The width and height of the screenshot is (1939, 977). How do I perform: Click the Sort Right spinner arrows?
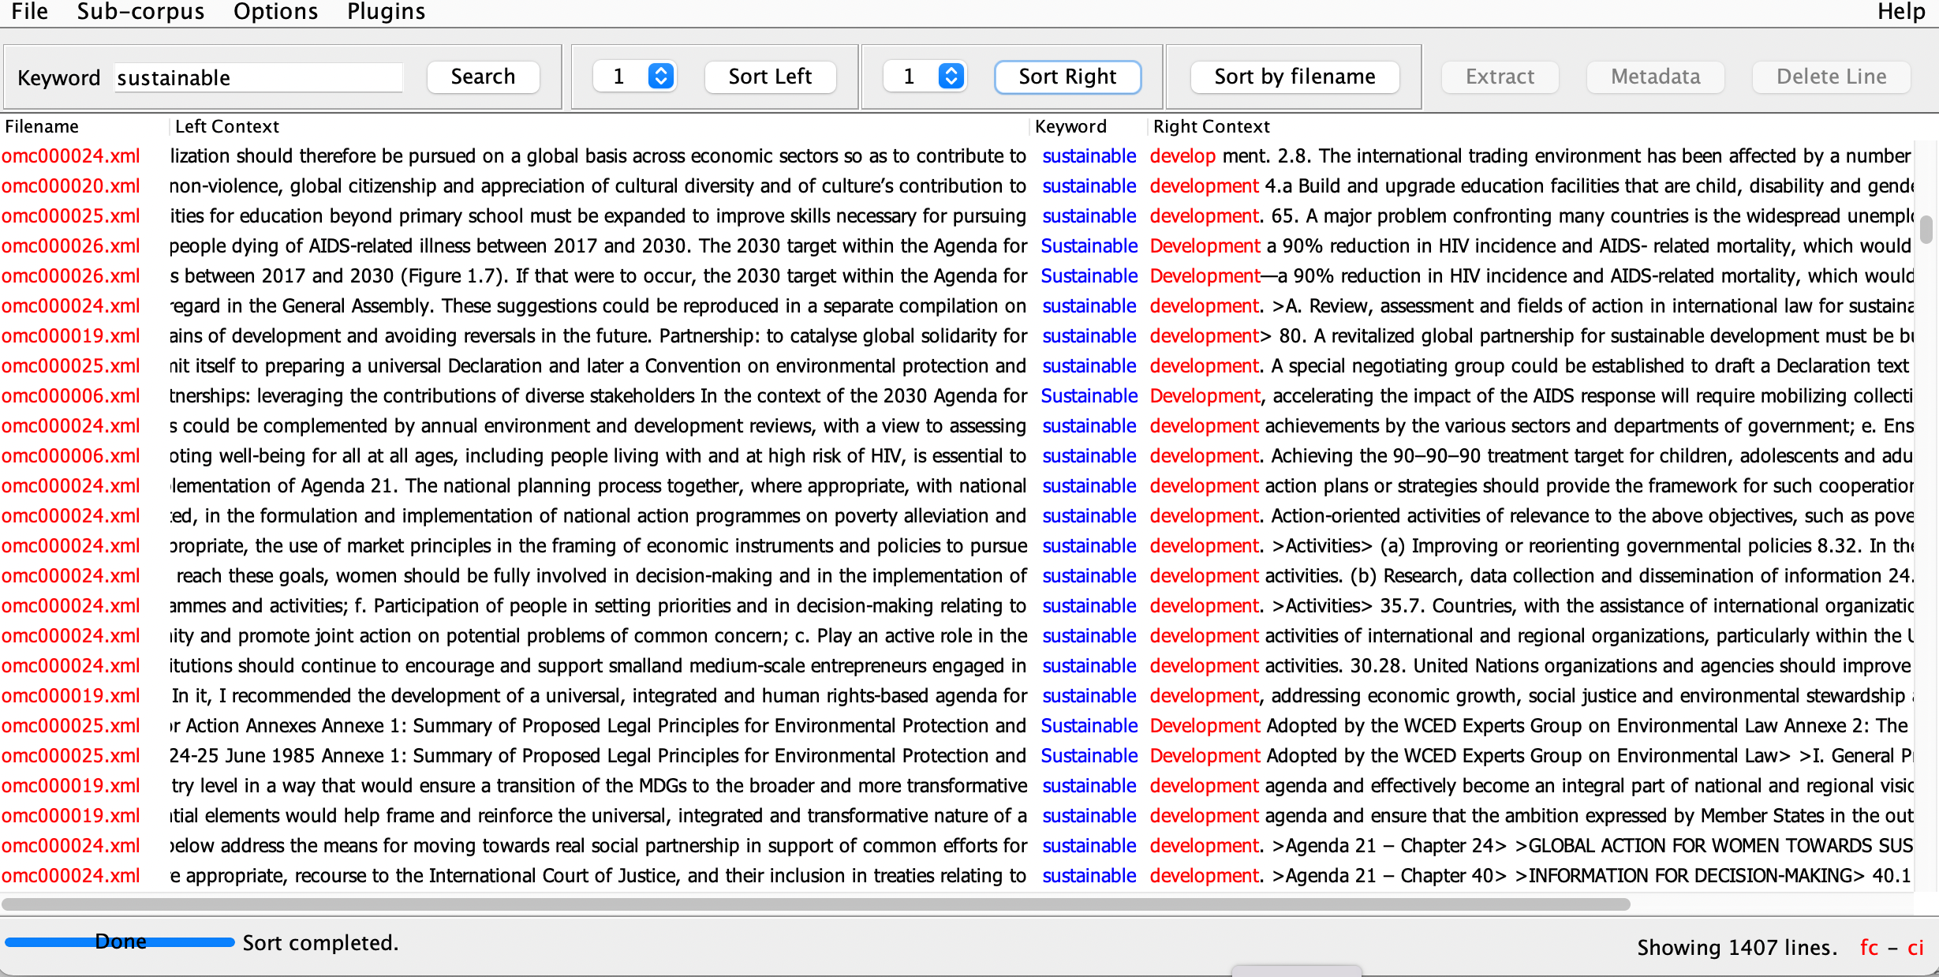[951, 77]
